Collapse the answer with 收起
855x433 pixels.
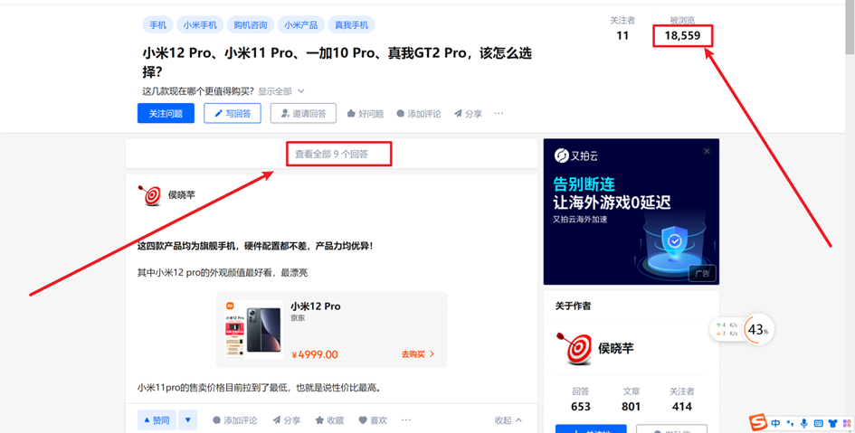[508, 420]
